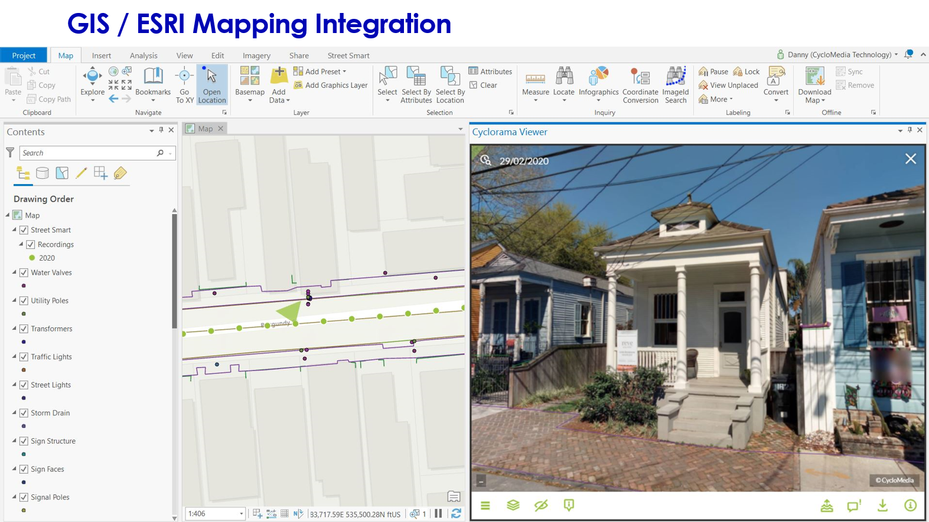Open the Locate tool
This screenshot has height=522, width=929.
[564, 83]
